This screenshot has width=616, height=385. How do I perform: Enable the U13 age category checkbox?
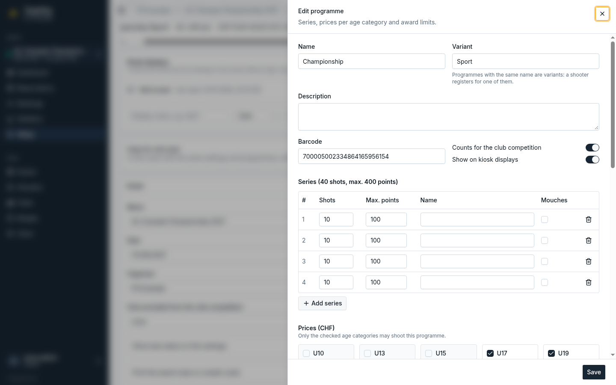click(367, 353)
